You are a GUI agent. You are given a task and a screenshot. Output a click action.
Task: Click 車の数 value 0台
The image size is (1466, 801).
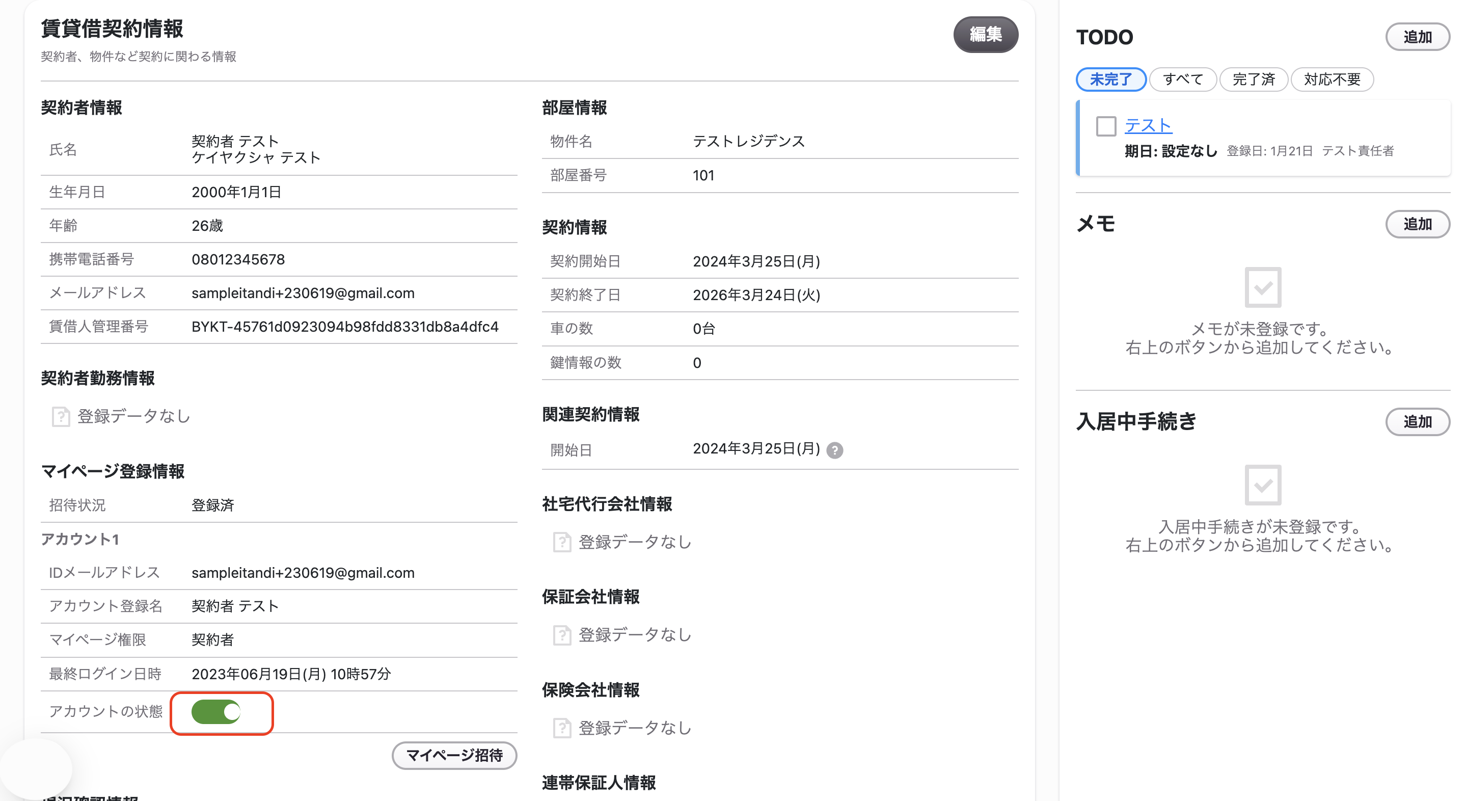[703, 329]
